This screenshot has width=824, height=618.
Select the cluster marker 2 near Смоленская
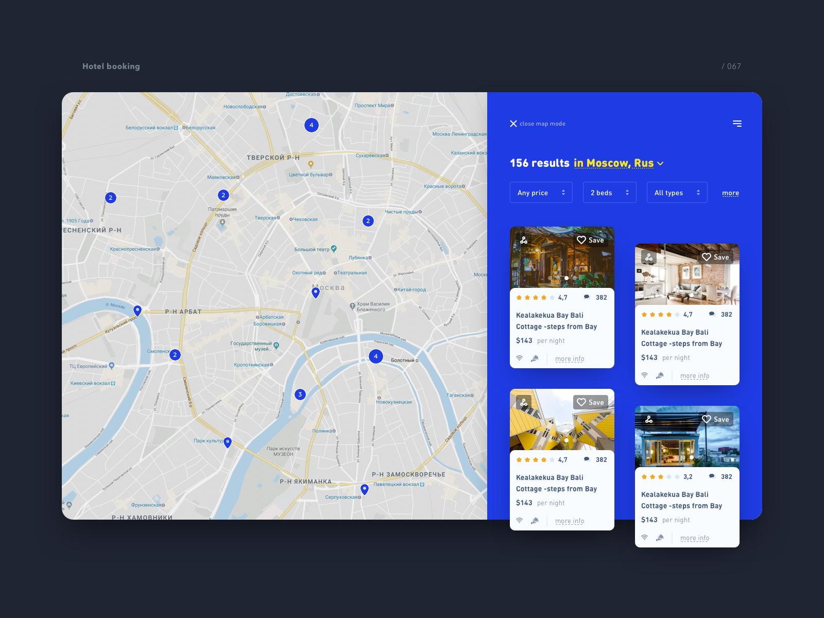[x=175, y=355]
